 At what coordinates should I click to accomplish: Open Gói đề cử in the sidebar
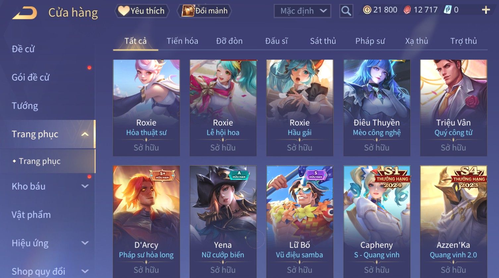(30, 77)
